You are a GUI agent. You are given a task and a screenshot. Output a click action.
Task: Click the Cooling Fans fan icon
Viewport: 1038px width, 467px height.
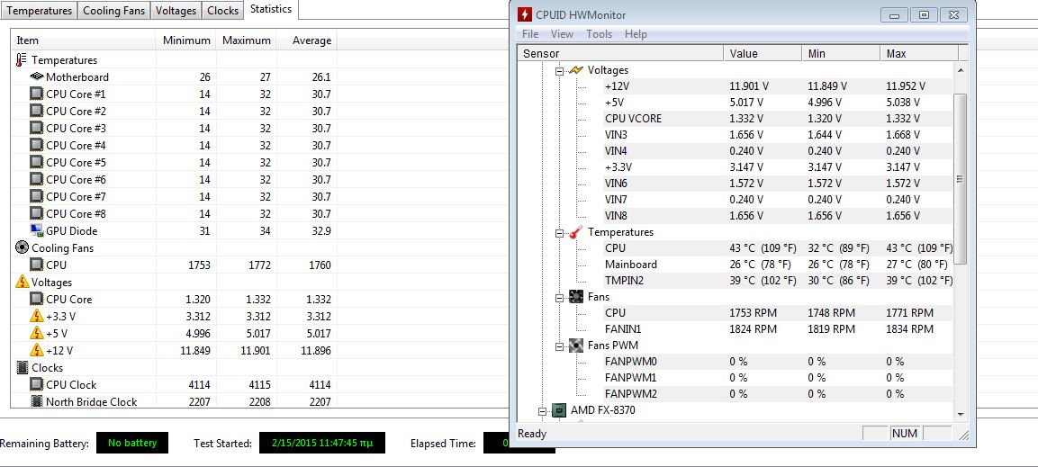pos(22,248)
